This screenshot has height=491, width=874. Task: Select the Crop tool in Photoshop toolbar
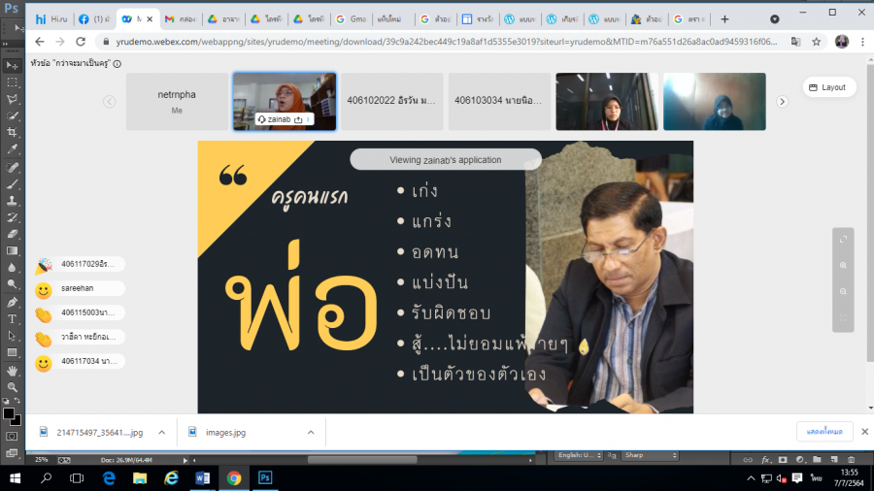point(13,132)
